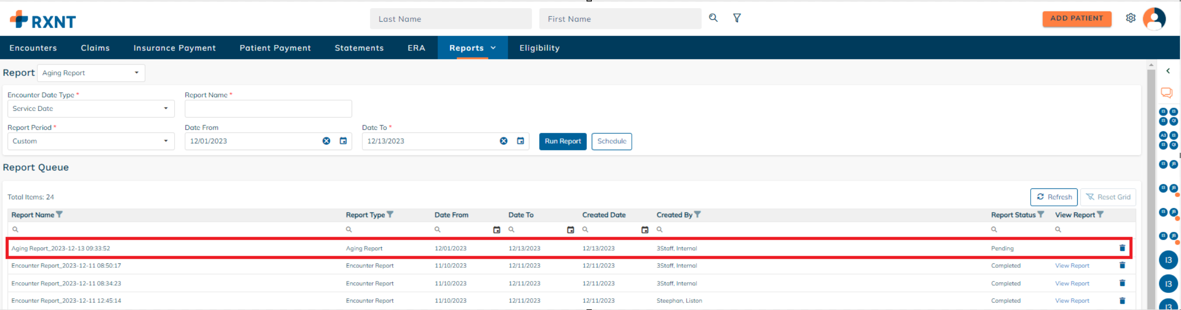Filter by Report Status column funnel
1181x310 pixels.
point(1041,215)
